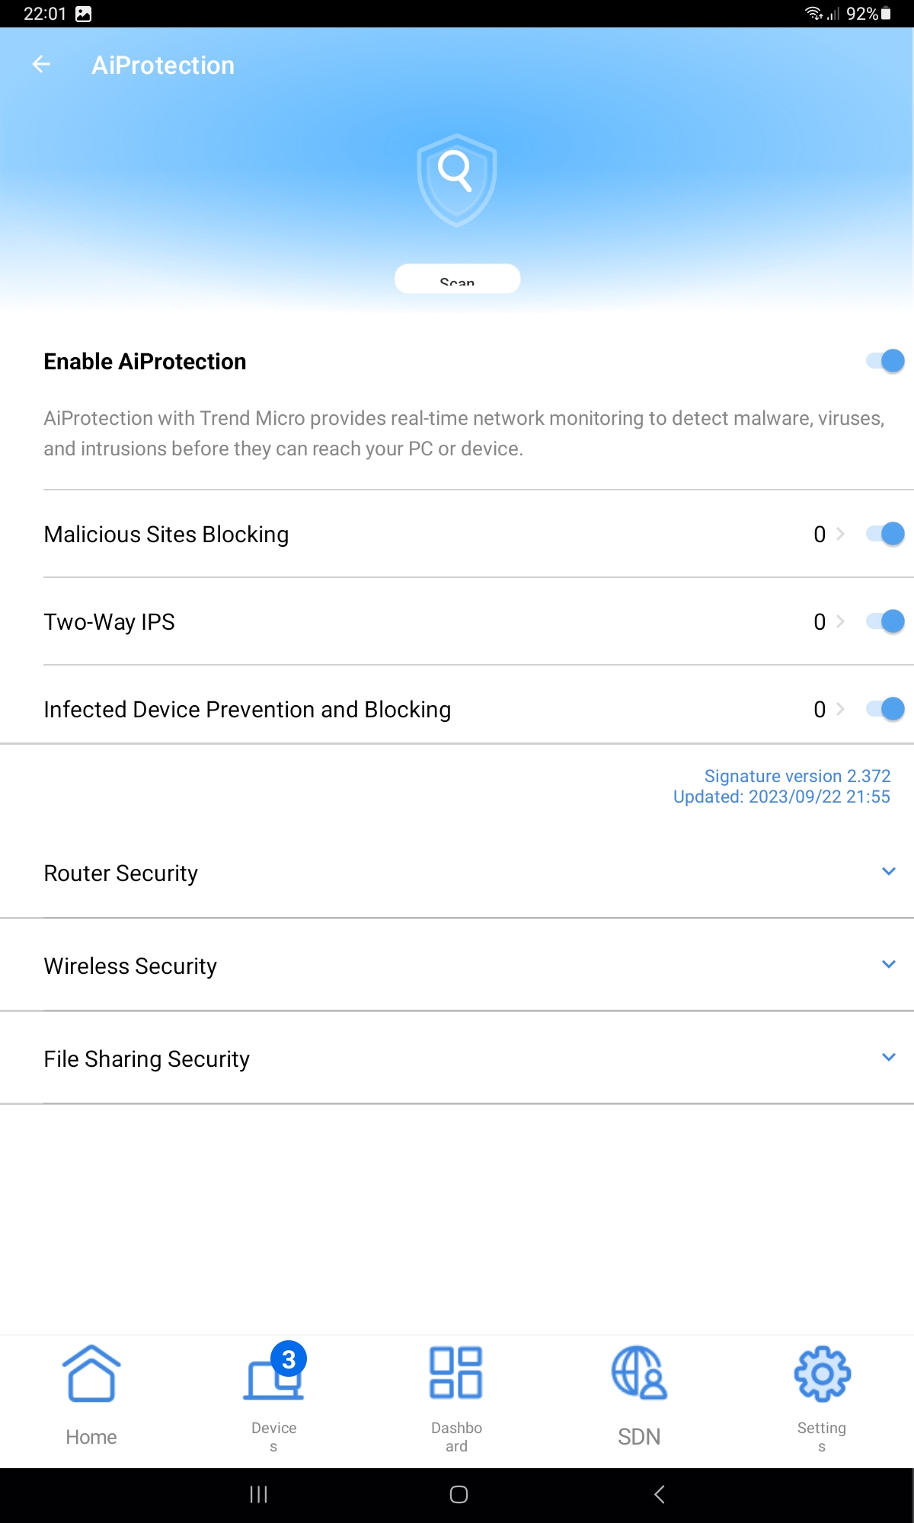
Task: Expand the Router Security section
Action: tap(888, 872)
